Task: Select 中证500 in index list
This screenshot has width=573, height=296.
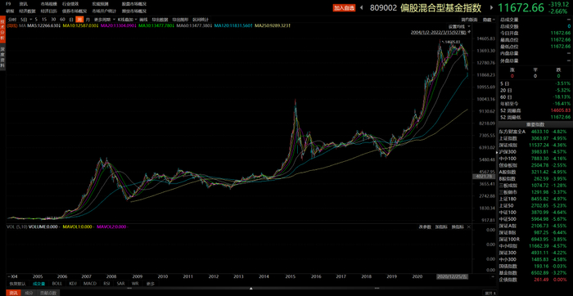Action: click(x=535, y=219)
